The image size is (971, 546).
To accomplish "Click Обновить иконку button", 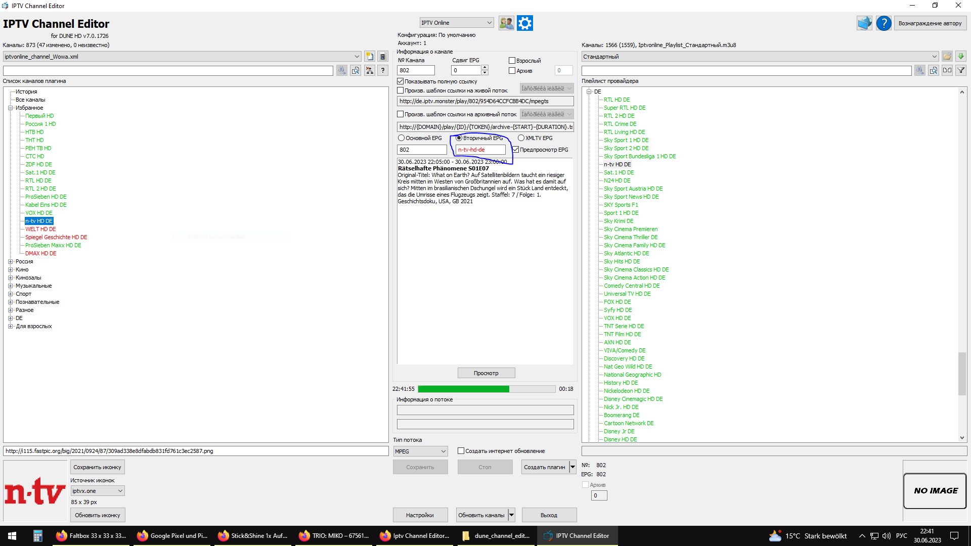I will click(97, 515).
